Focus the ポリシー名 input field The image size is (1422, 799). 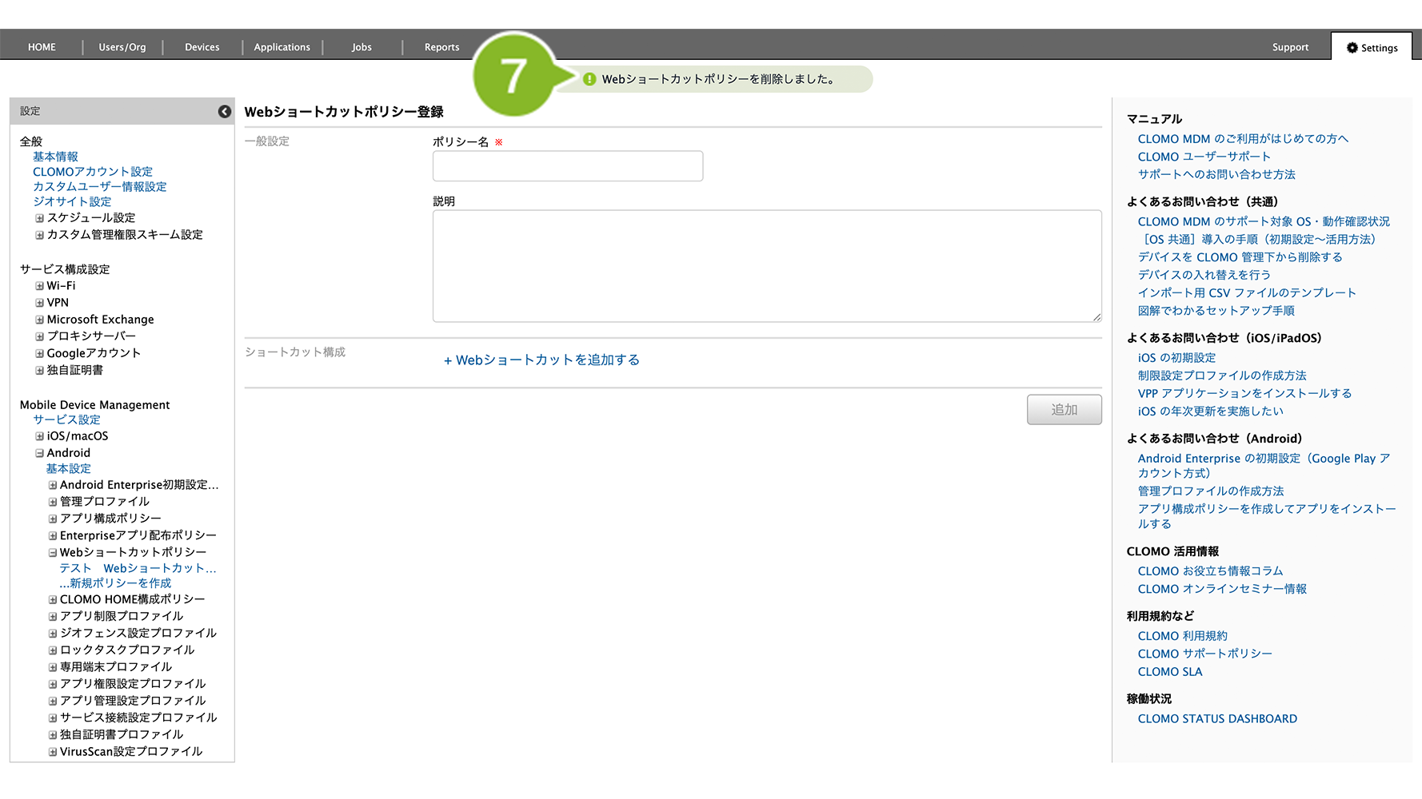567,166
